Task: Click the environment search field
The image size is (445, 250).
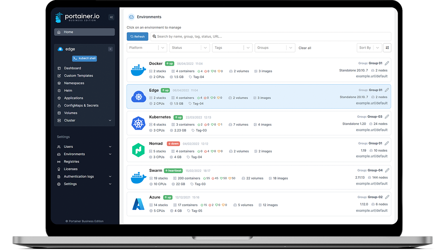Action: tap(243, 36)
